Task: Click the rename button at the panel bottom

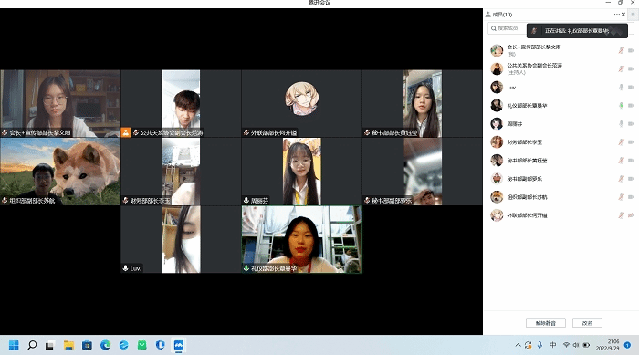Action: (587, 323)
